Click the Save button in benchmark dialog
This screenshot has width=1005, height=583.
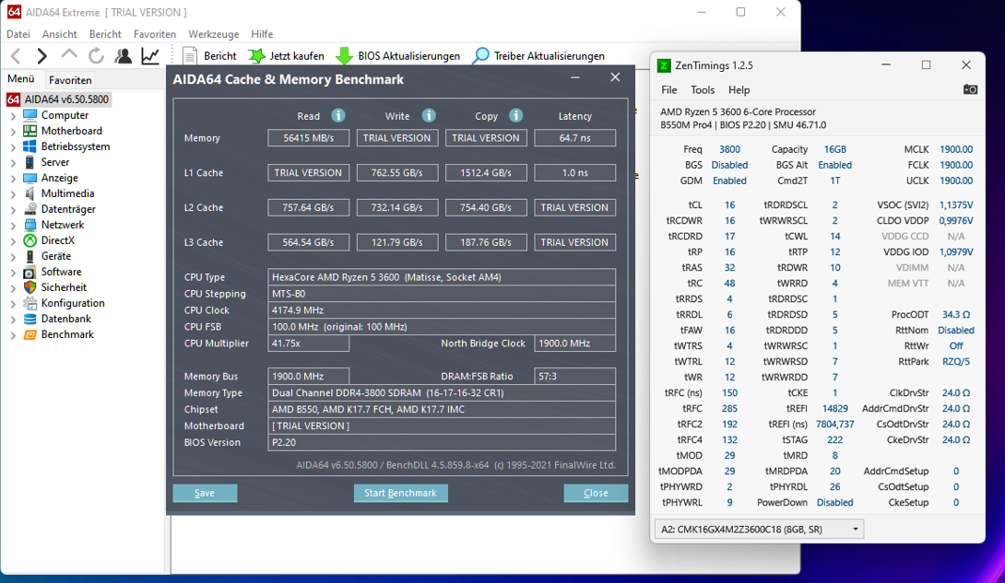coord(205,493)
